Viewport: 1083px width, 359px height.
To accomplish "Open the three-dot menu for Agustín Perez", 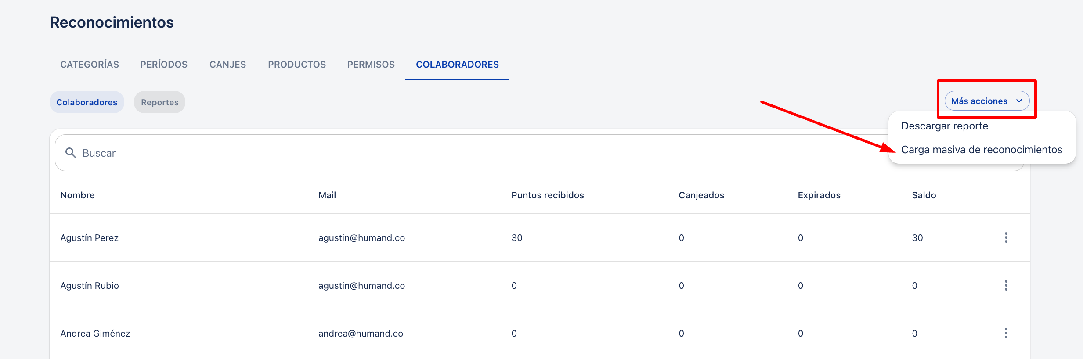I will click(1006, 237).
